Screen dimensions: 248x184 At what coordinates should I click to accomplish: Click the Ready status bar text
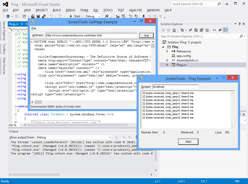(x=5, y=181)
